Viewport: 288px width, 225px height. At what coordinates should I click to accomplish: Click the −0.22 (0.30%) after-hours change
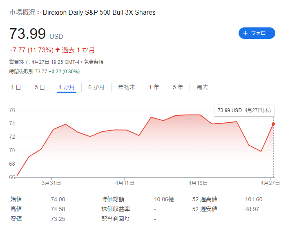tap(64, 72)
